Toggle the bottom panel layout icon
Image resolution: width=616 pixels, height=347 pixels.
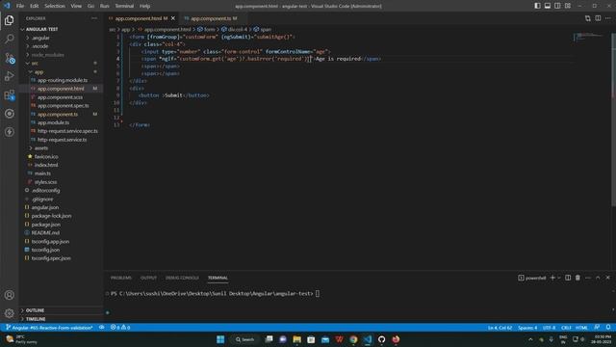[x=548, y=6]
